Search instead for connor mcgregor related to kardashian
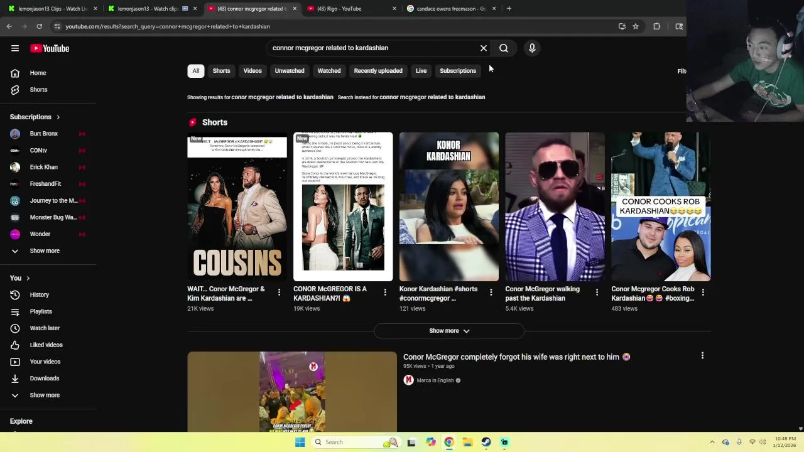 (x=432, y=97)
